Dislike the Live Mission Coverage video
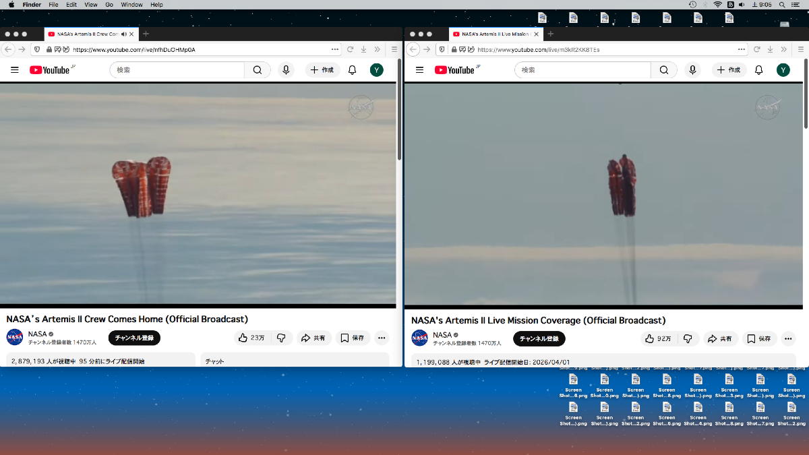Viewport: 809px width, 455px height. pyautogui.click(x=688, y=339)
